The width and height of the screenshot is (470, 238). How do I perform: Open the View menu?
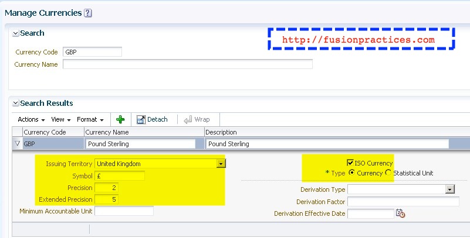61,119
